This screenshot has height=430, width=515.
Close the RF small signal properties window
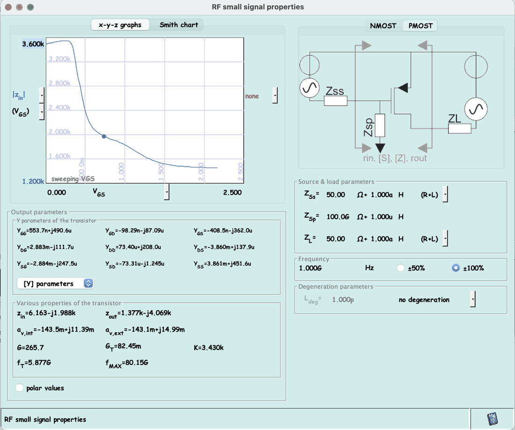tap(8, 7)
